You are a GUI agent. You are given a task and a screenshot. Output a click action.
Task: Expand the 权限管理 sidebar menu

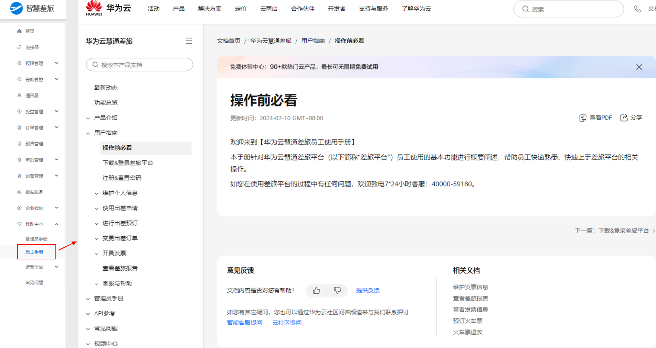click(56, 63)
